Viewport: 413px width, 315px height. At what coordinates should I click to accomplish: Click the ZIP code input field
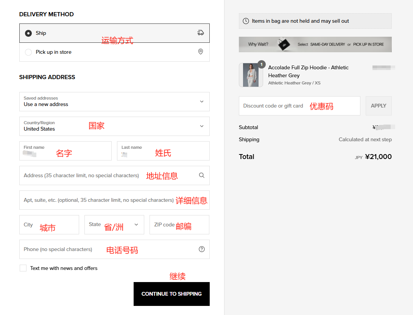point(179,225)
